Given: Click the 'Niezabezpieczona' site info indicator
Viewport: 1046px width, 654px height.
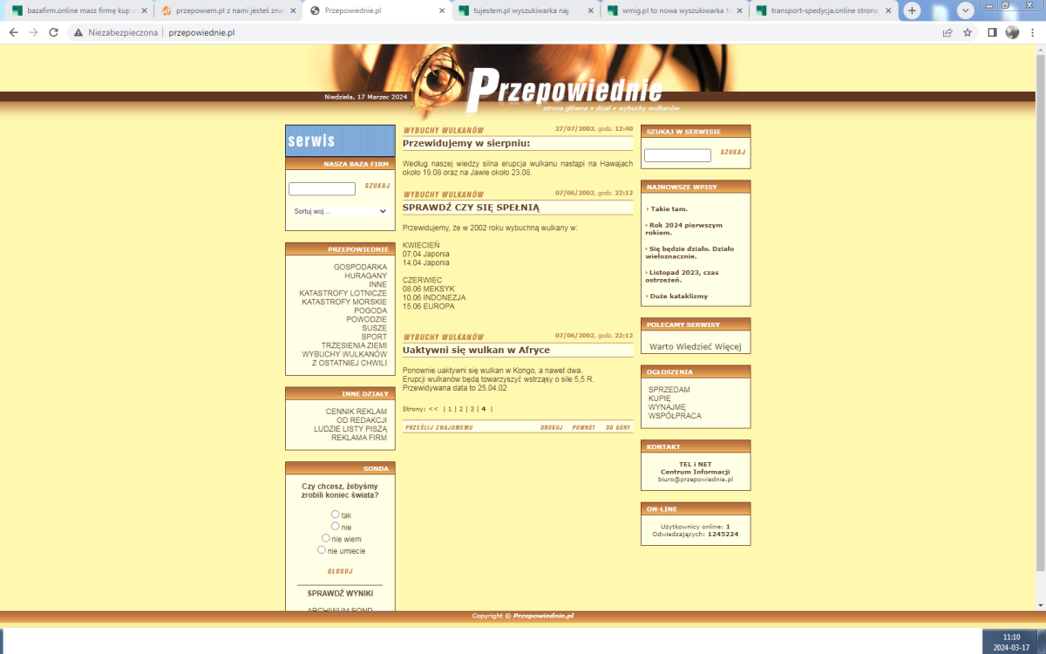Looking at the screenshot, I should coord(116,32).
